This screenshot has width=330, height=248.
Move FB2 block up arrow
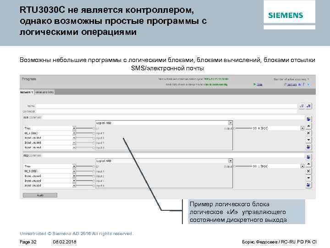pos(308,164)
